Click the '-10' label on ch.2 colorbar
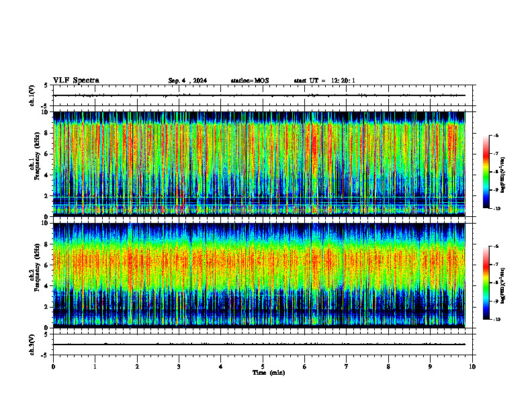 (496, 320)
